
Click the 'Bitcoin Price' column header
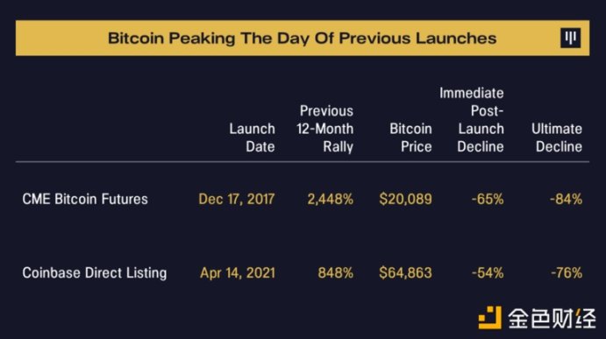pyautogui.click(x=410, y=138)
